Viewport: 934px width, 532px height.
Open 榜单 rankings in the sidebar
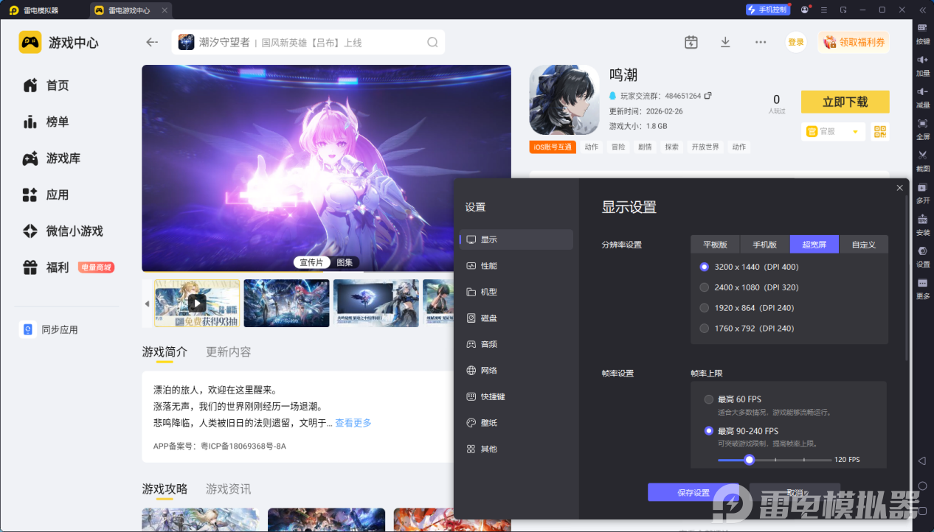(58, 122)
